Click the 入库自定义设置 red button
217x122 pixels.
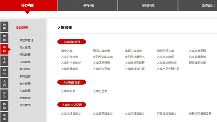point(72,105)
